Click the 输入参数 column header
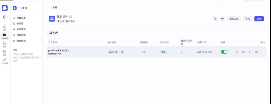Screen dimensions: 271x104 coord(112,42)
